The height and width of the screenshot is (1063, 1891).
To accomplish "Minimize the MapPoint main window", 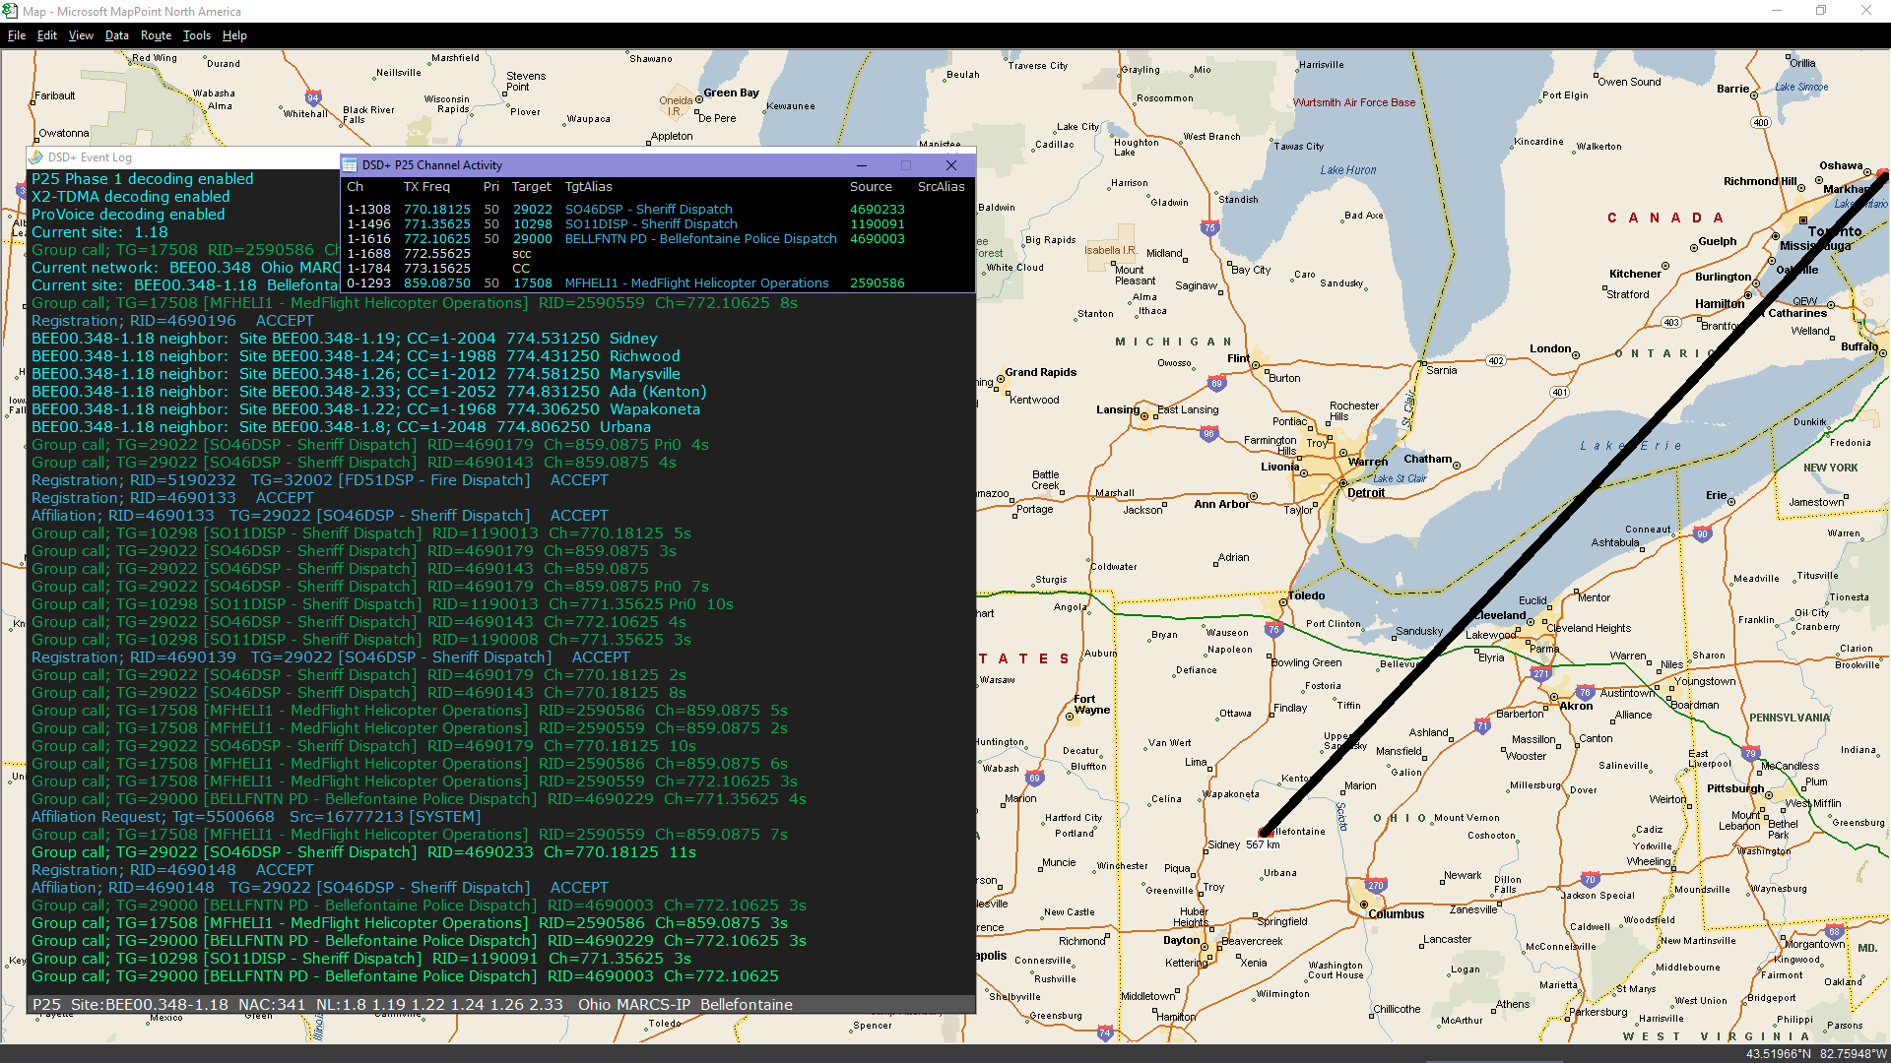I will [x=1778, y=11].
